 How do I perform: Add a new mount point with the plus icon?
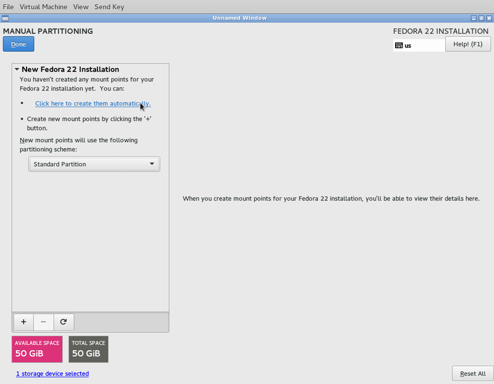pos(23,322)
